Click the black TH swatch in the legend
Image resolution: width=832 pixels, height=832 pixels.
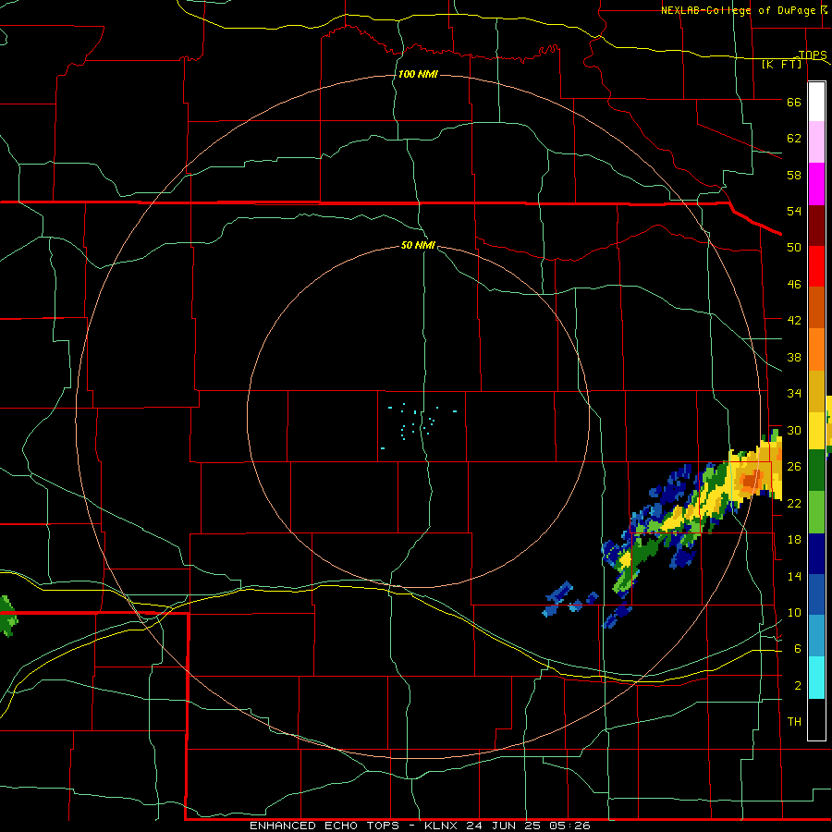(x=816, y=719)
